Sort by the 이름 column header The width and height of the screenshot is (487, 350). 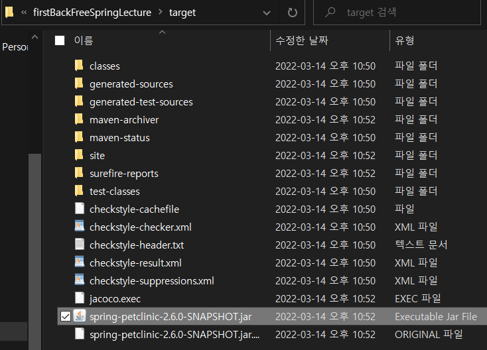pyautogui.click(x=84, y=40)
